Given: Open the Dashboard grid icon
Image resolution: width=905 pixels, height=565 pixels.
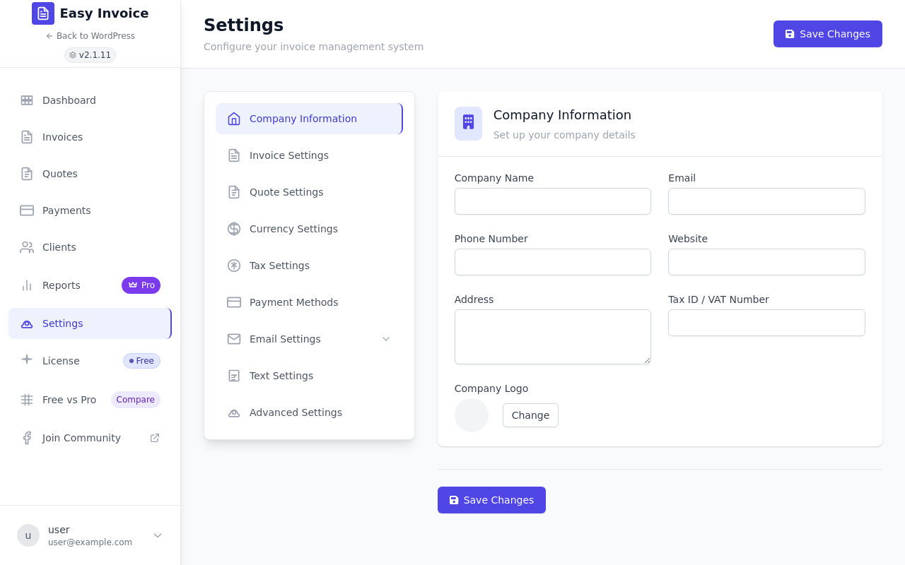Looking at the screenshot, I should point(27,100).
